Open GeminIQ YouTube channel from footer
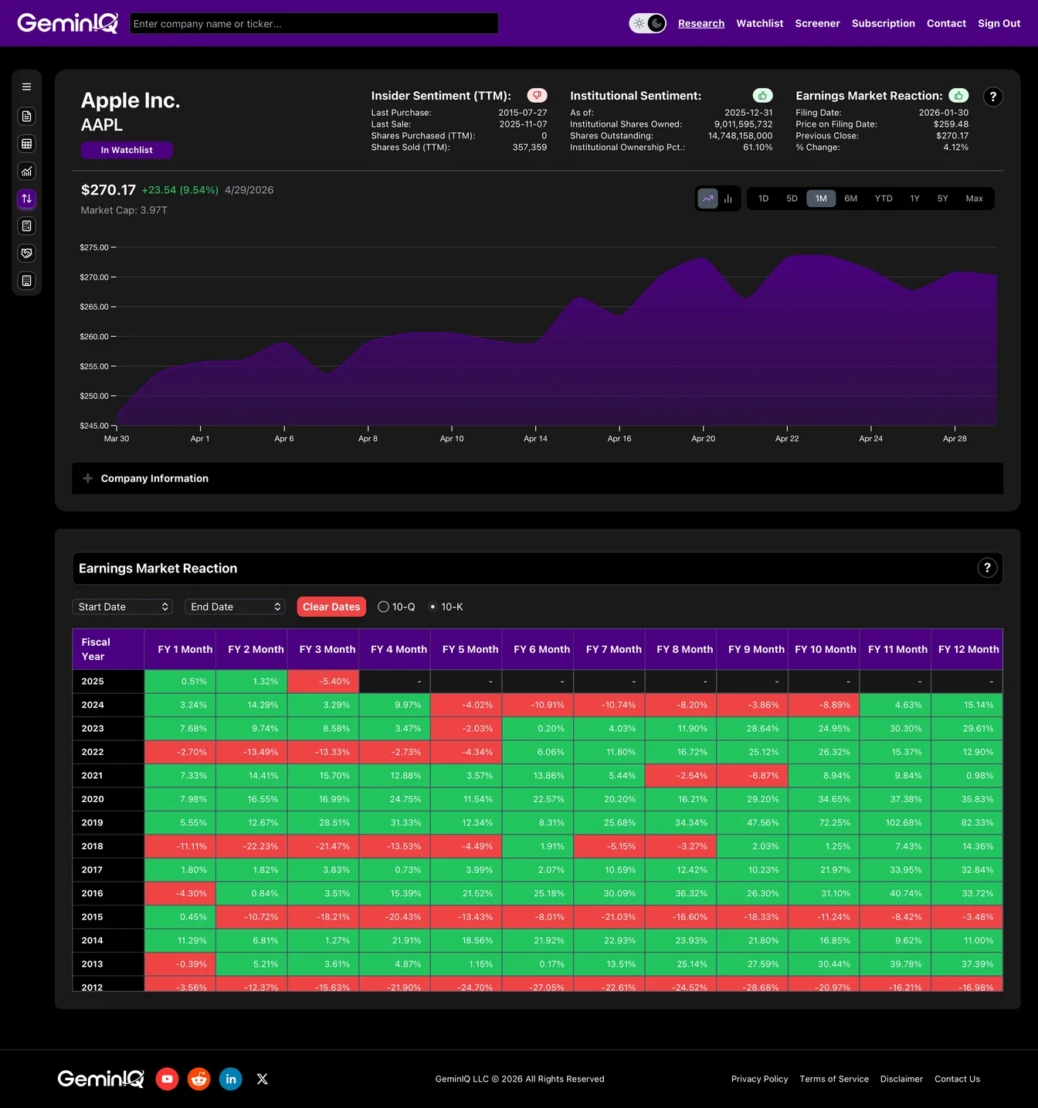 pos(168,1079)
